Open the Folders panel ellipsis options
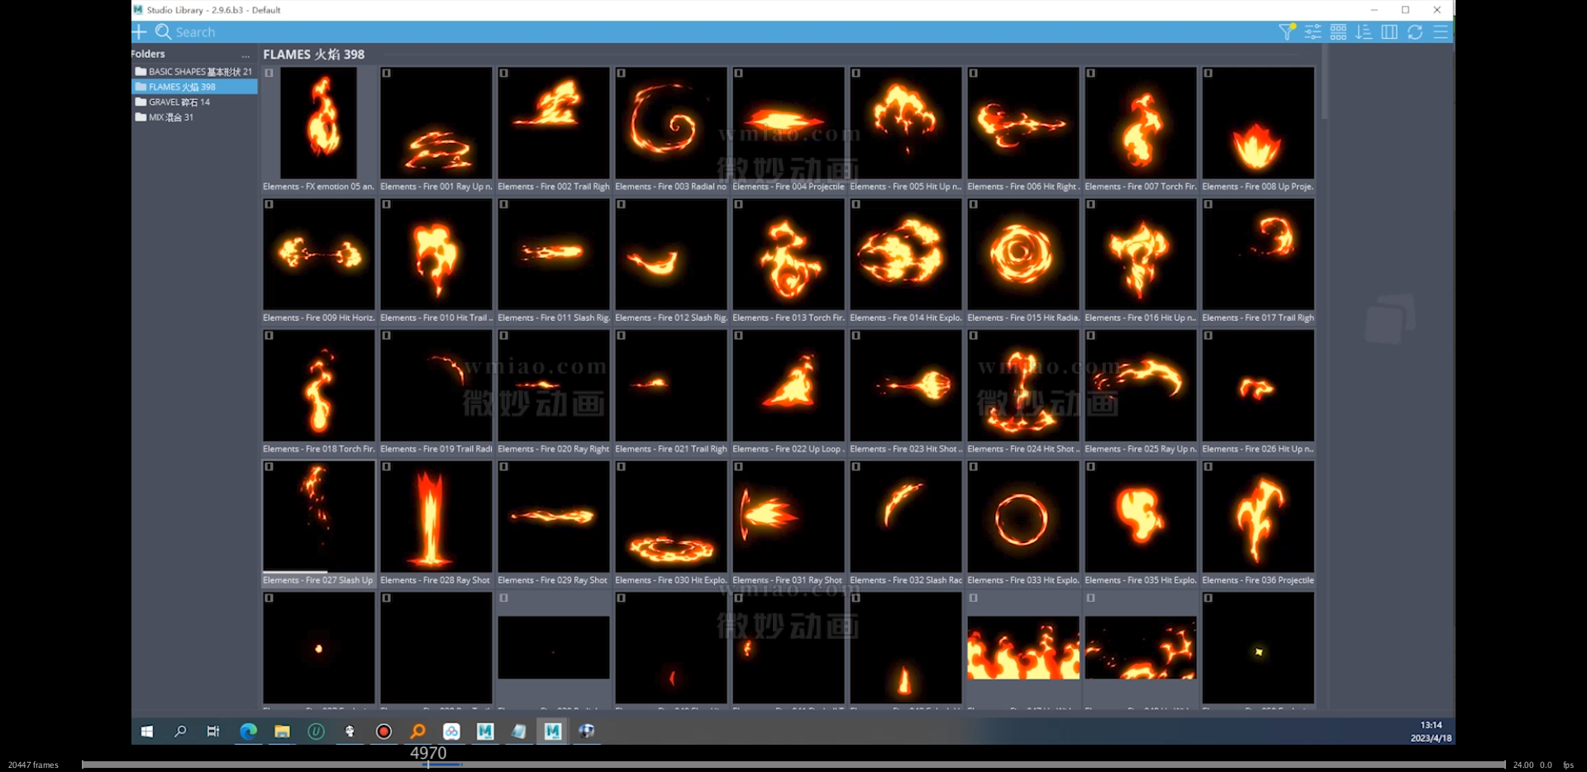 [x=245, y=55]
